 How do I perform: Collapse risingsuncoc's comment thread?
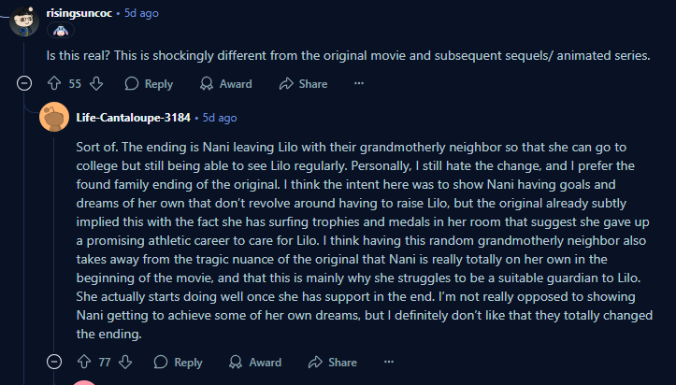pyautogui.click(x=24, y=84)
